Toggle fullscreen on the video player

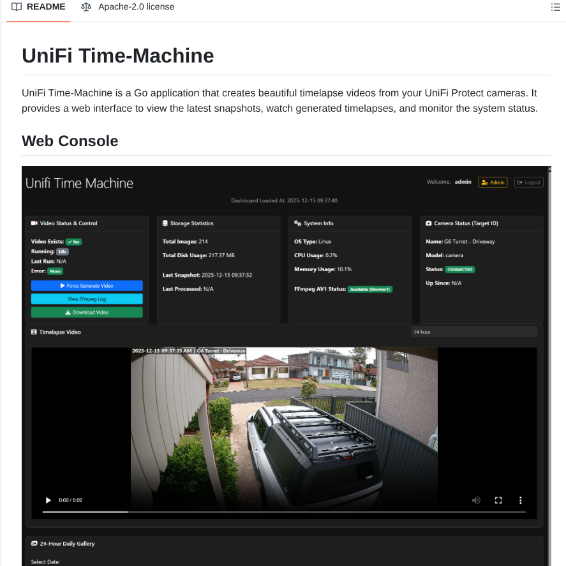click(498, 500)
